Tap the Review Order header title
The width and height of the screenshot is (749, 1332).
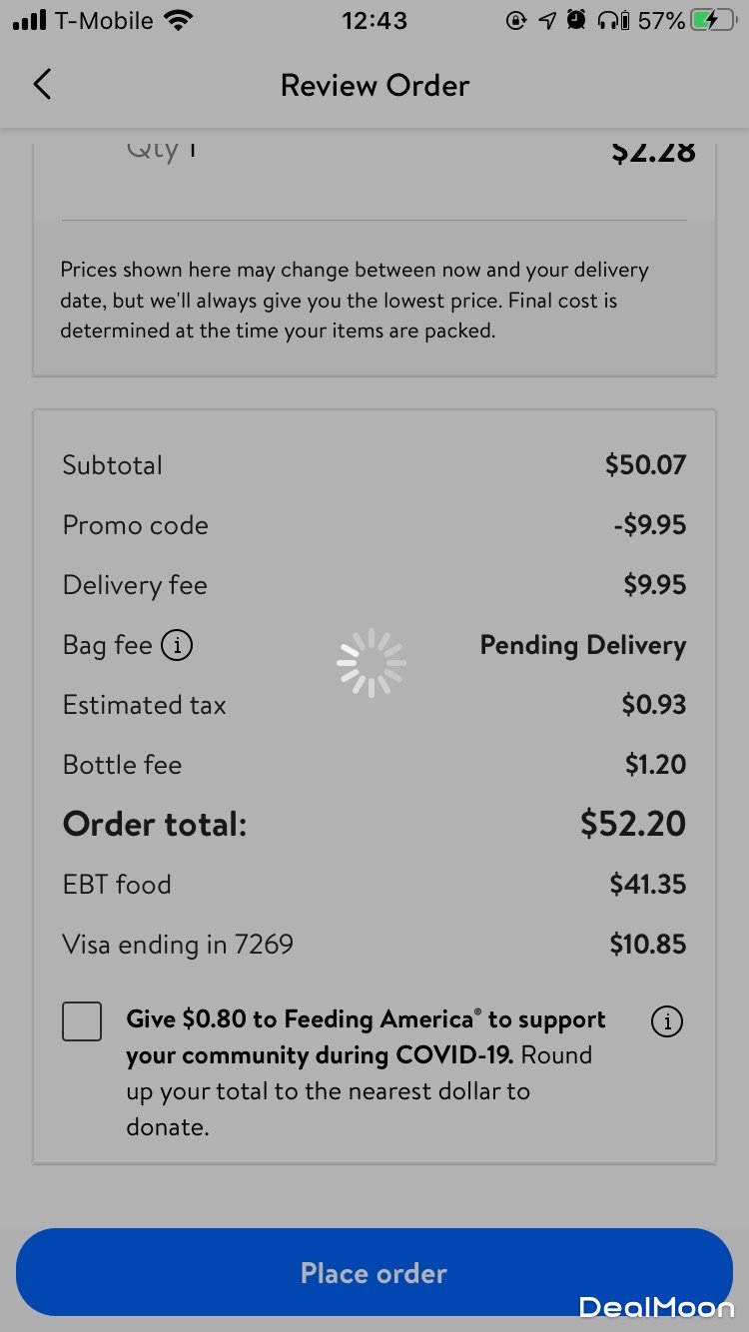374,86
